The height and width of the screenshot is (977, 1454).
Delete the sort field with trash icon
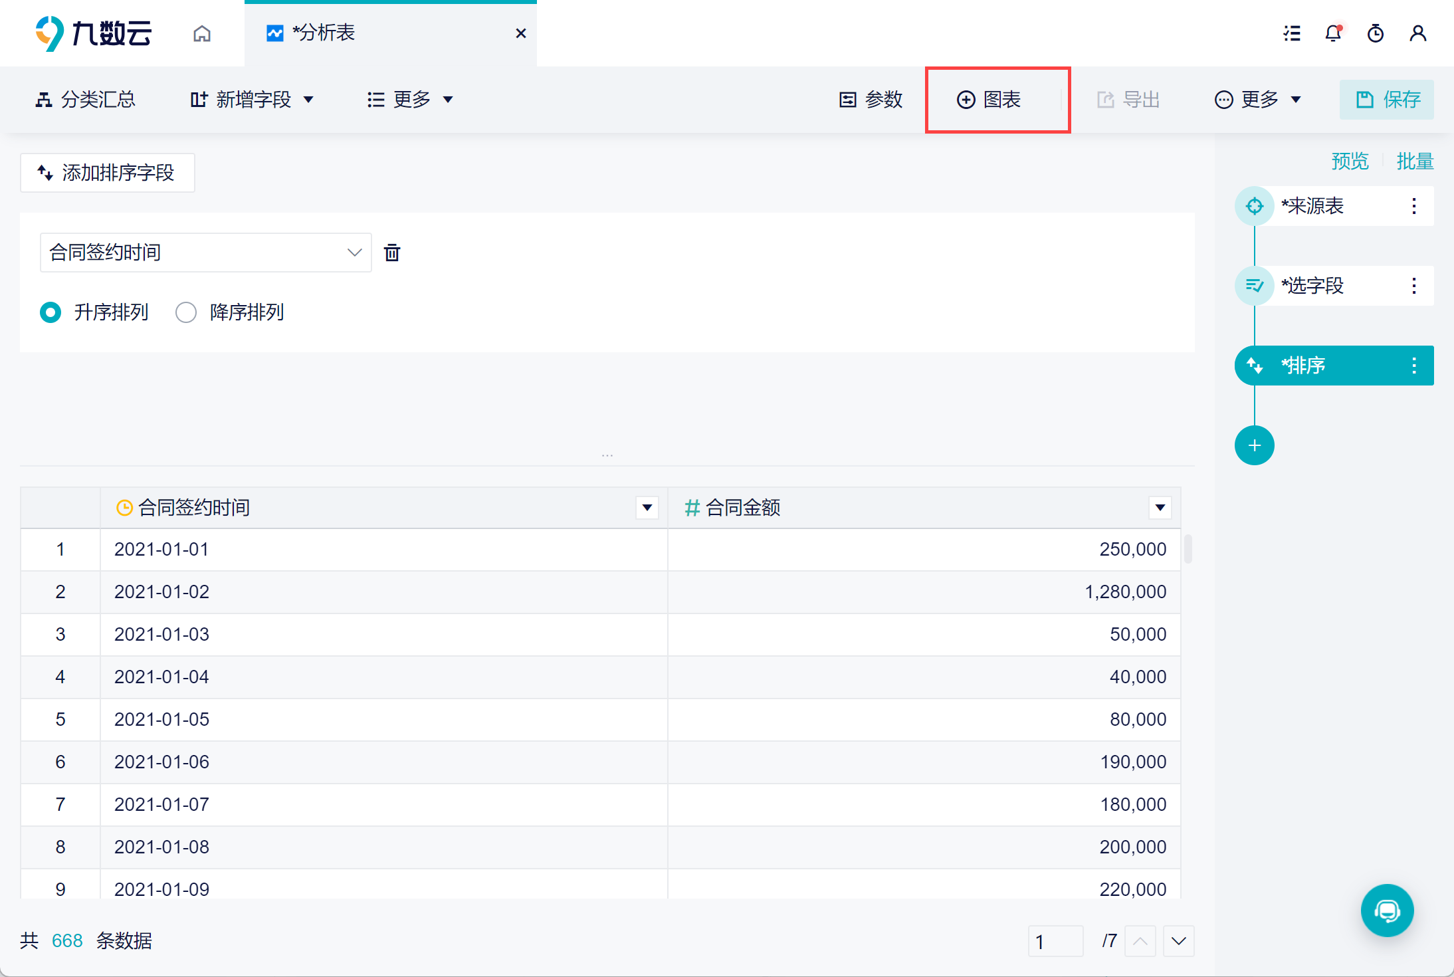[x=392, y=253]
